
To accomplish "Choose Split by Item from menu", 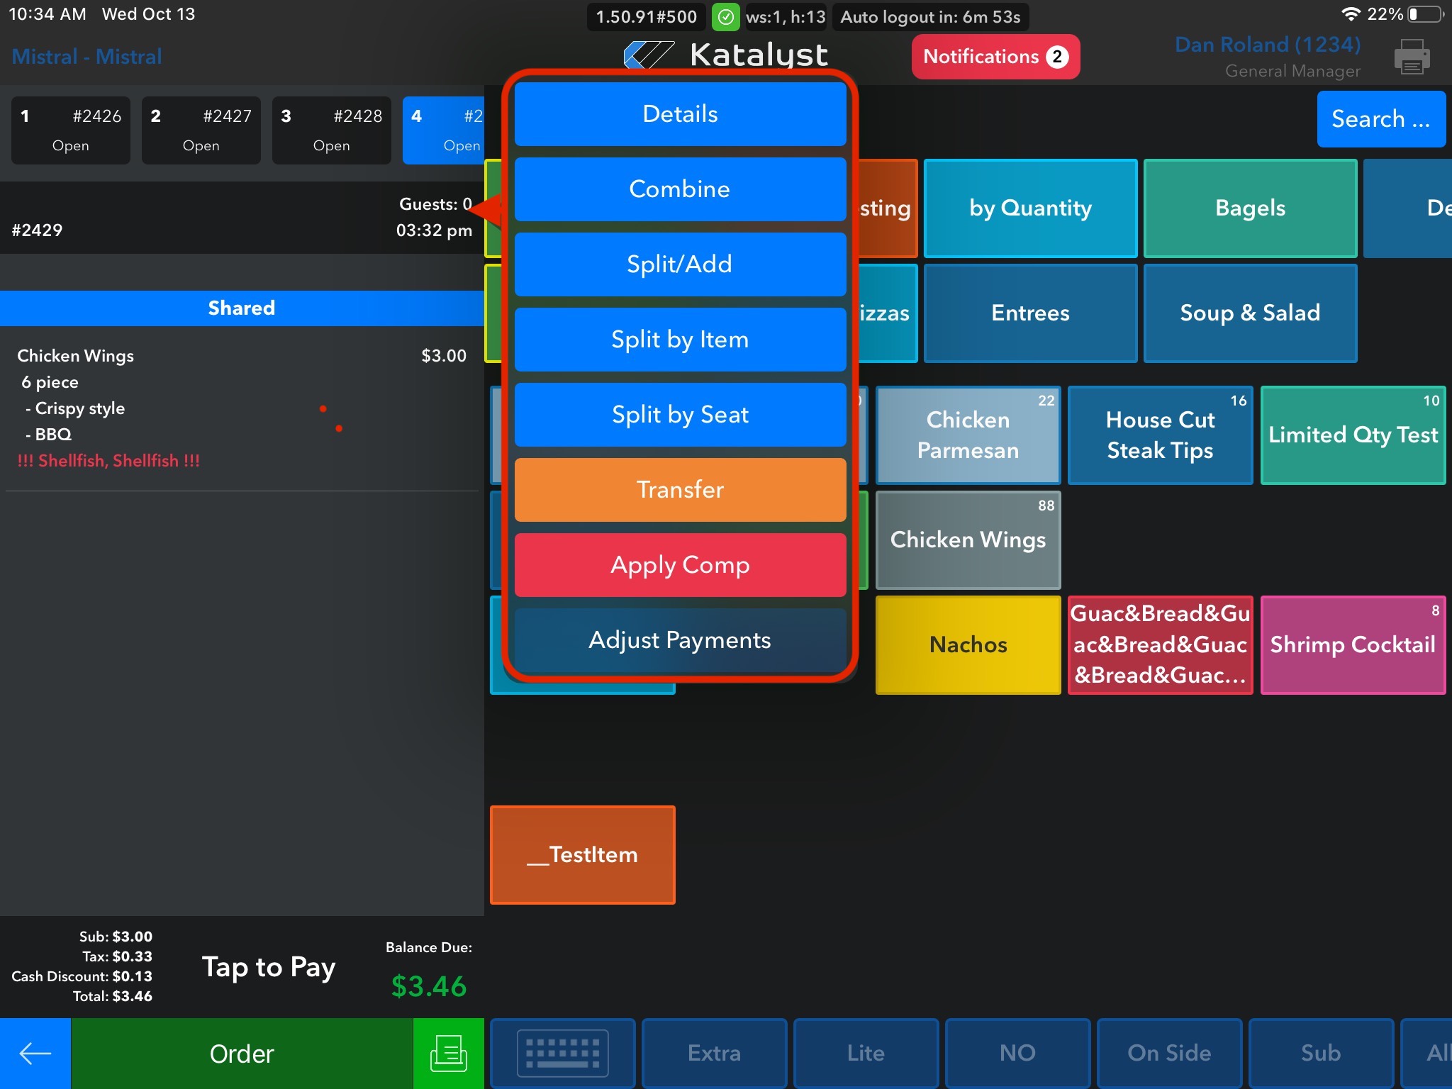I will pos(680,340).
